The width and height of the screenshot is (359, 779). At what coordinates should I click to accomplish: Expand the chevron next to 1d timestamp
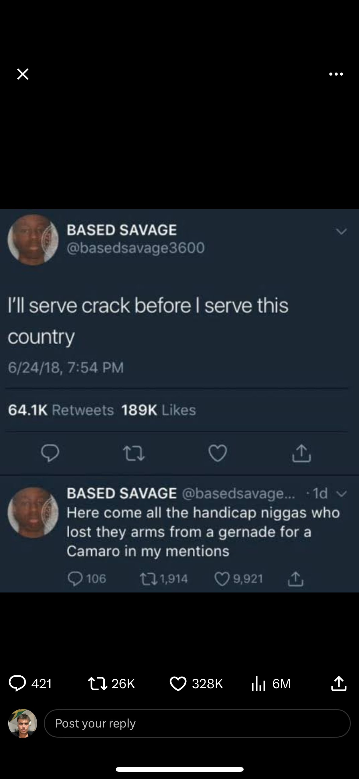tap(342, 493)
